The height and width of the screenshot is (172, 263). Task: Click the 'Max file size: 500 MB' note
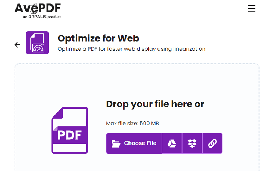click(132, 124)
